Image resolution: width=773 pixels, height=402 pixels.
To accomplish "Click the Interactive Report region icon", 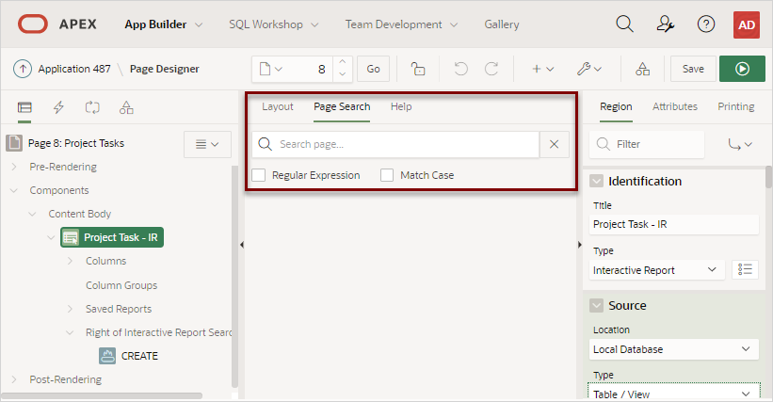I will click(71, 237).
